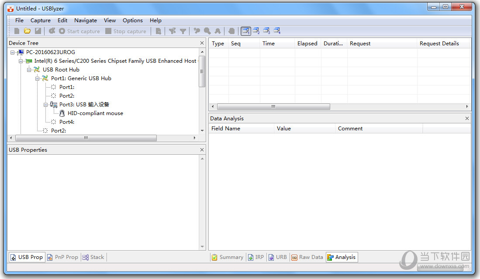Open the File menu
Image resolution: width=480 pixels, height=279 pixels.
pyautogui.click(x=19, y=20)
